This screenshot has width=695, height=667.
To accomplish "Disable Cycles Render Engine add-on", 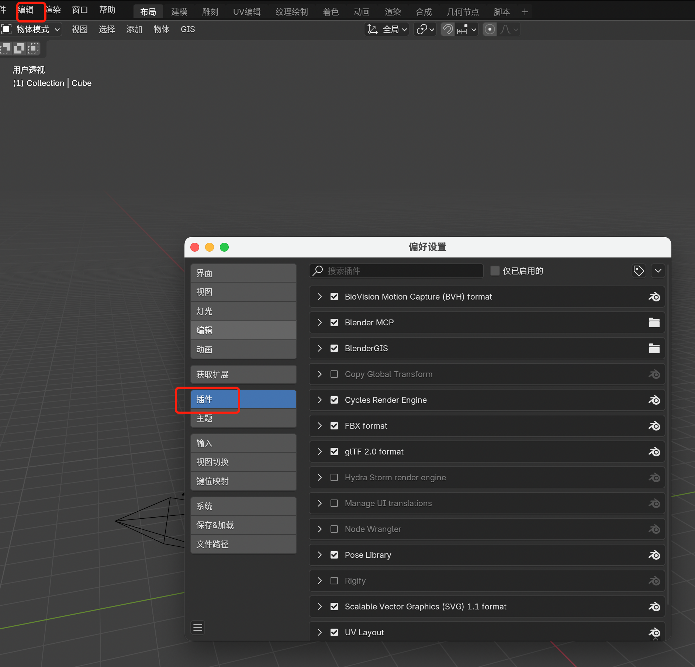I will (334, 400).
